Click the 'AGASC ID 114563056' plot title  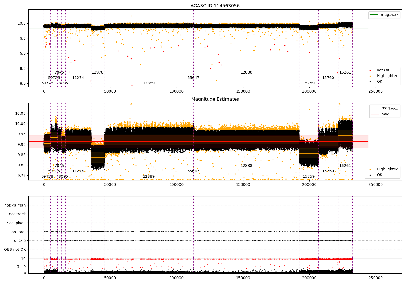pos(215,6)
